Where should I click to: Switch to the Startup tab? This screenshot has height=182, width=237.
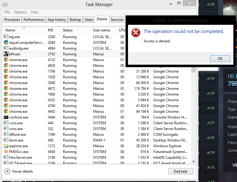tap(75, 20)
